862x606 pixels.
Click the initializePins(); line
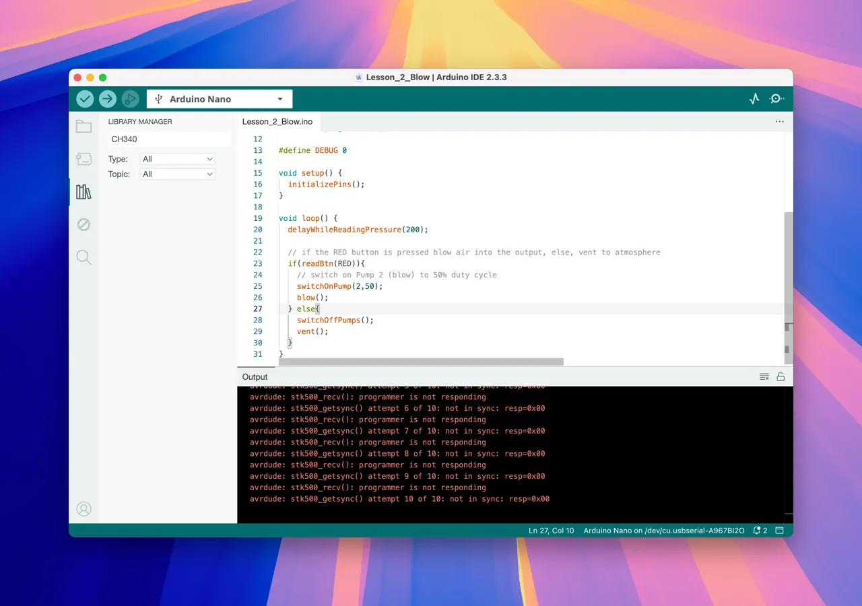pos(326,184)
